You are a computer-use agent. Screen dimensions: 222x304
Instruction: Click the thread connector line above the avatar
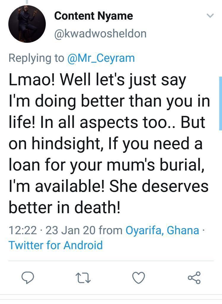pos(27,2)
